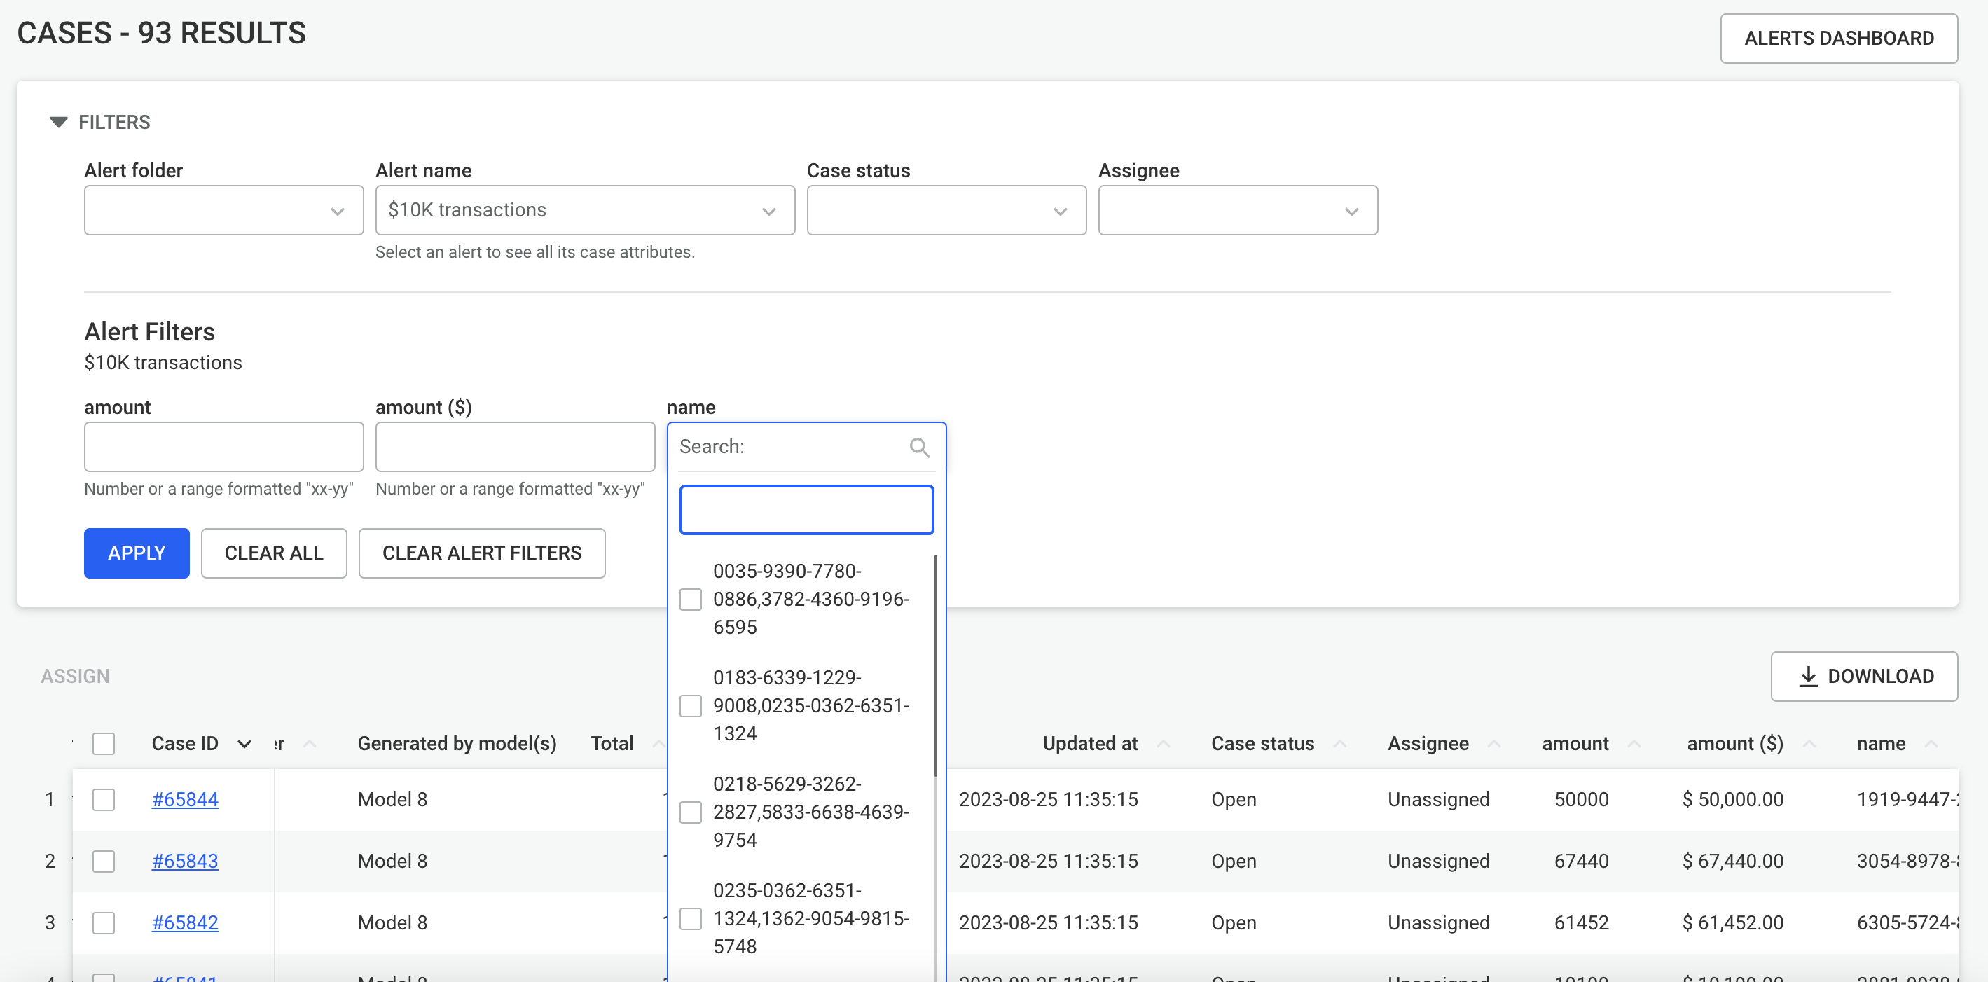This screenshot has height=982, width=1988.
Task: Click sort arrow next to amount ($) column
Action: pyautogui.click(x=1808, y=744)
